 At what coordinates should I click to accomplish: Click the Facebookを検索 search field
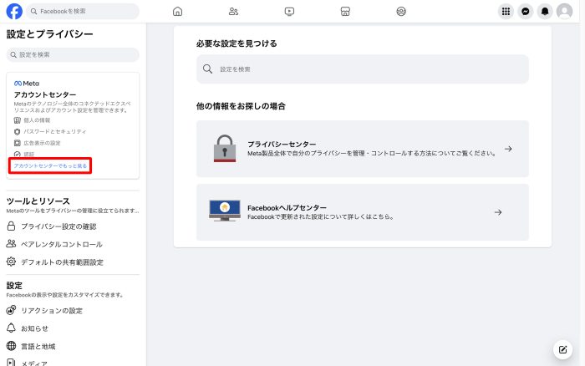[x=82, y=12]
